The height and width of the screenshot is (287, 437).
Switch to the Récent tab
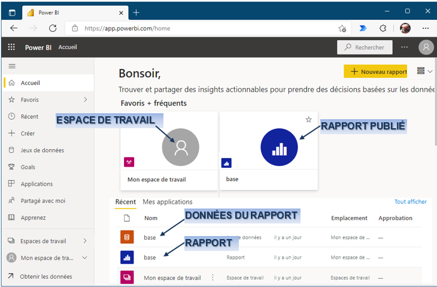[x=126, y=202]
